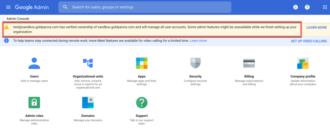Screen dimensions: 330x130
Task: Click 'Update information about your company' text
Action: click(x=303, y=83)
